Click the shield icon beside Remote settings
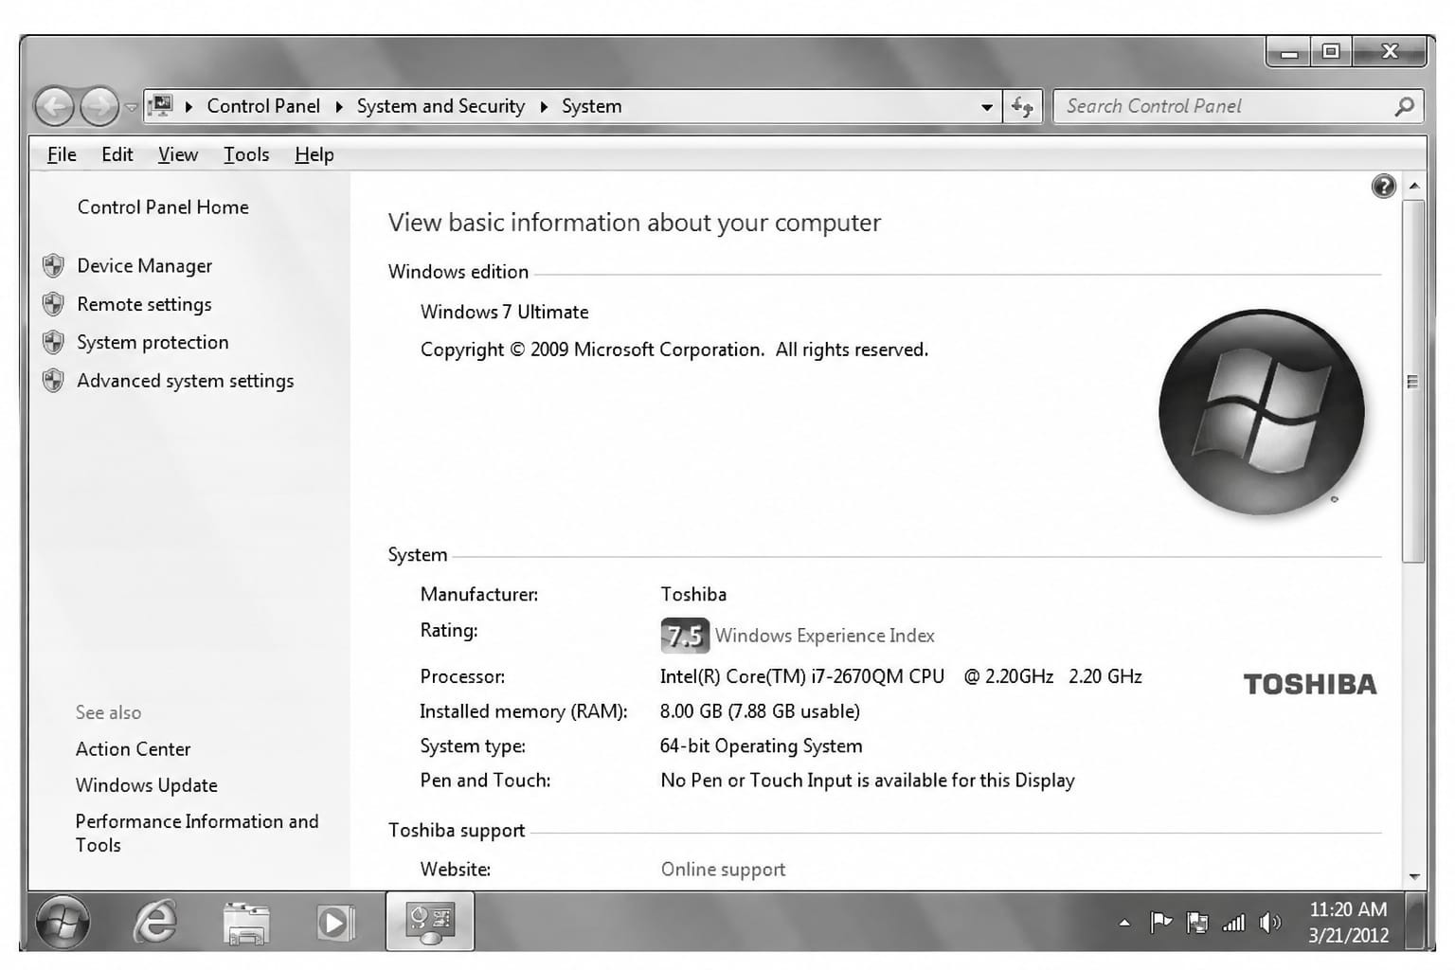Screen dimensions: 1455x970 pos(53,304)
